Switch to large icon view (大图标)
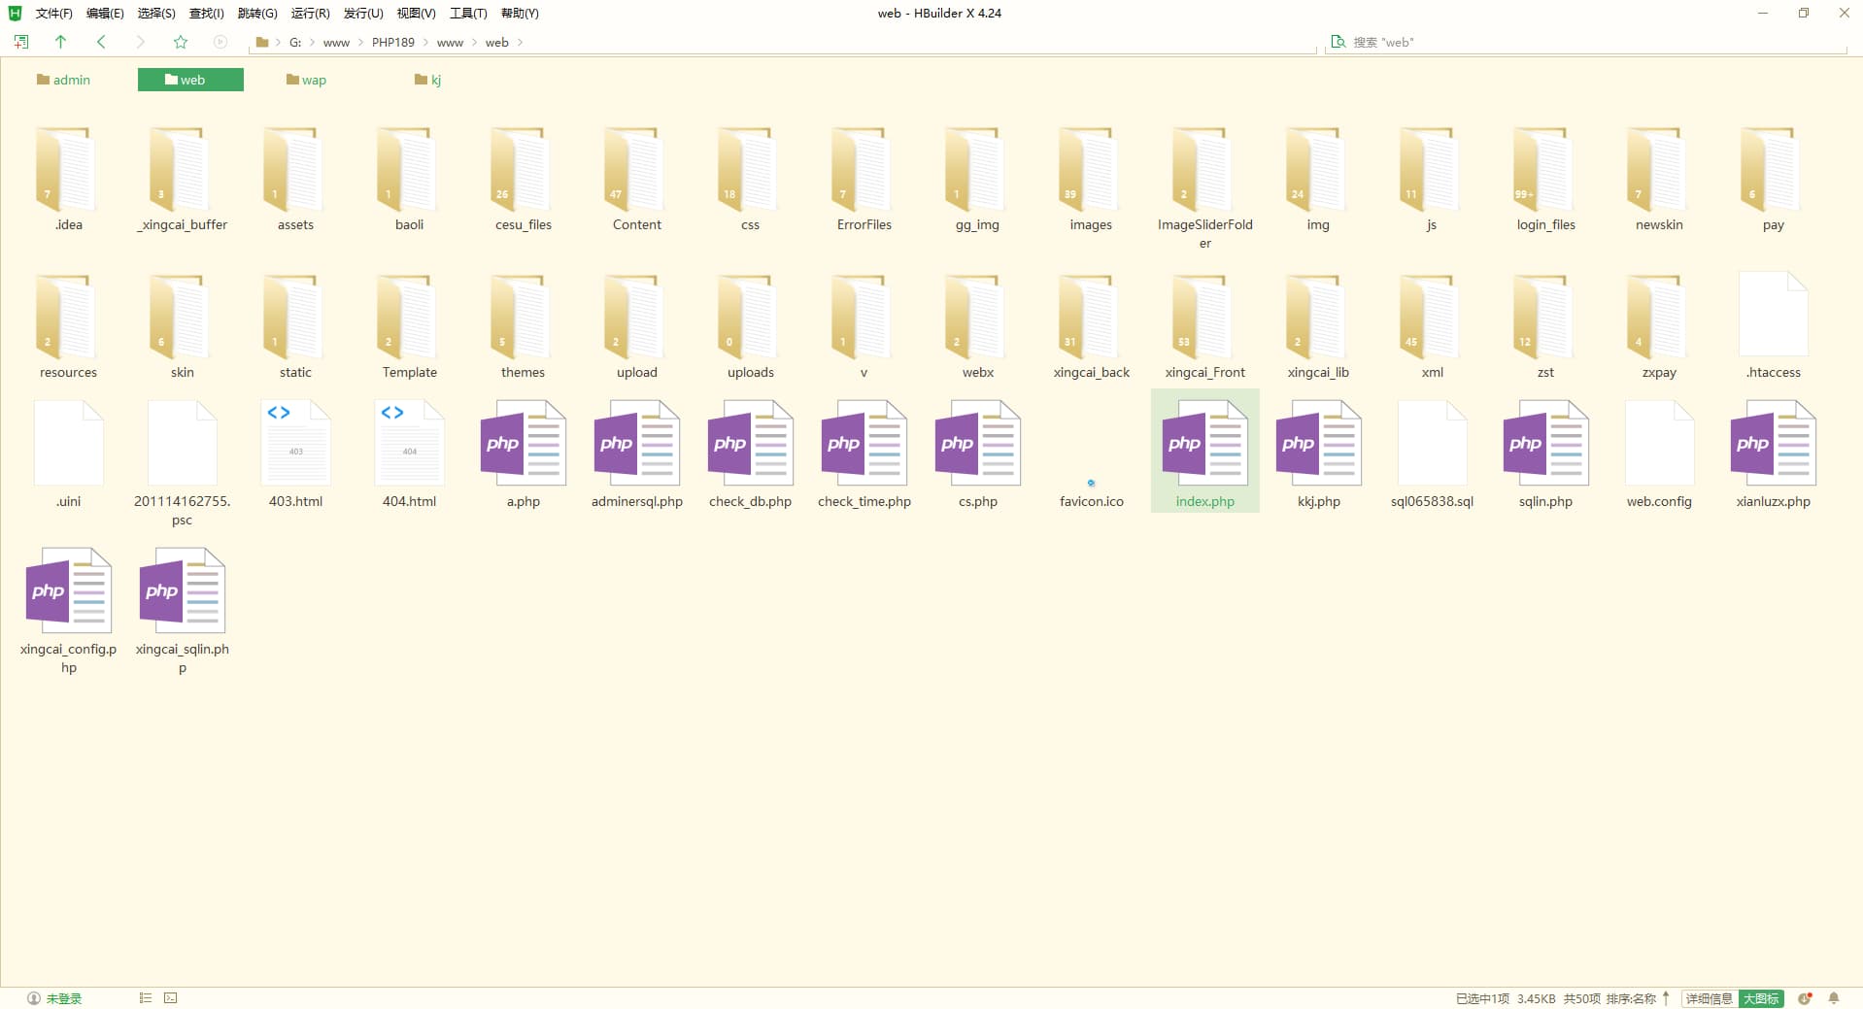 tap(1761, 998)
